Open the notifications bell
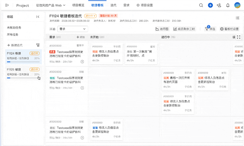 click(228, 5)
